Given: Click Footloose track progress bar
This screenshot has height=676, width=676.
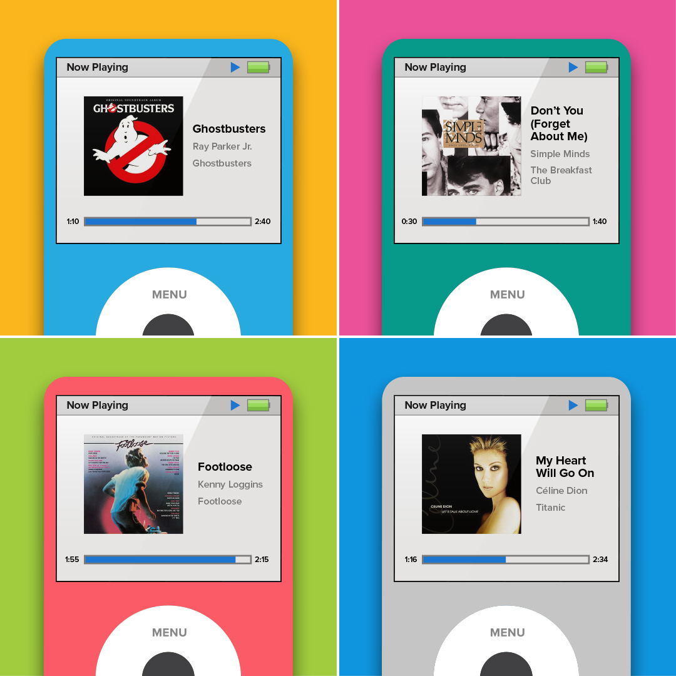Looking at the screenshot, I should 168,560.
